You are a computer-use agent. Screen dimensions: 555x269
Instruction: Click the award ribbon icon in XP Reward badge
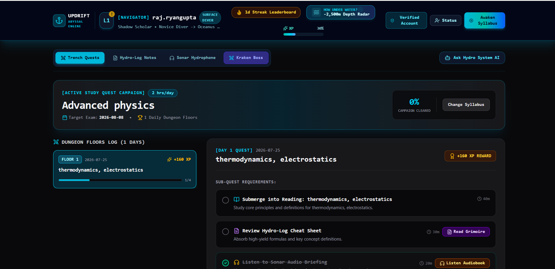click(452, 156)
